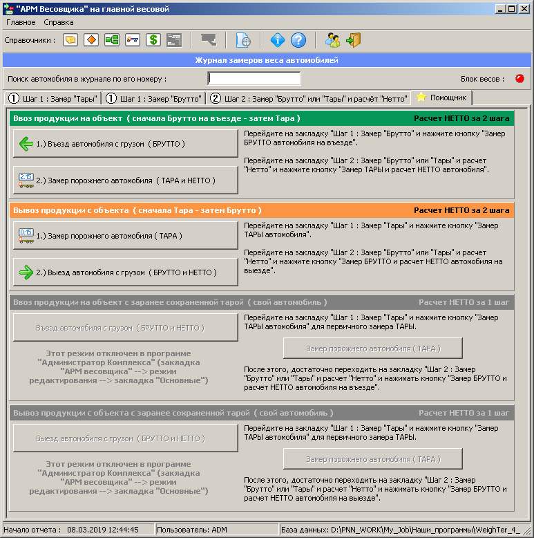Switch to Шаг 1 Замер "Тары" tab
This screenshot has width=534, height=538.
[53, 98]
